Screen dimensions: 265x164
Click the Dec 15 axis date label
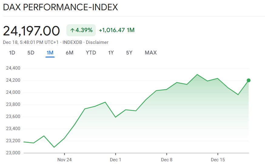[218, 159]
